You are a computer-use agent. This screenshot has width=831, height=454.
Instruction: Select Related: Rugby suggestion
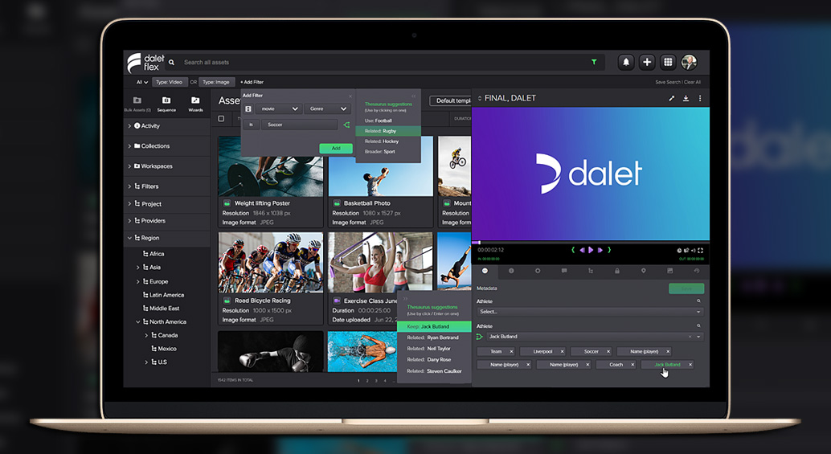pos(388,131)
